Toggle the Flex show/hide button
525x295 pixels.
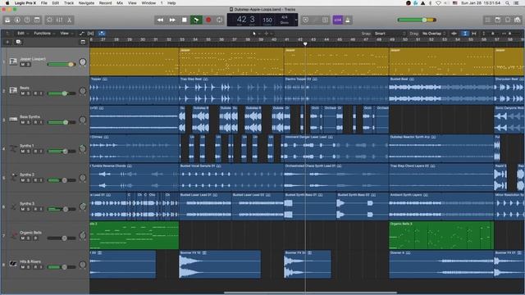(91, 34)
